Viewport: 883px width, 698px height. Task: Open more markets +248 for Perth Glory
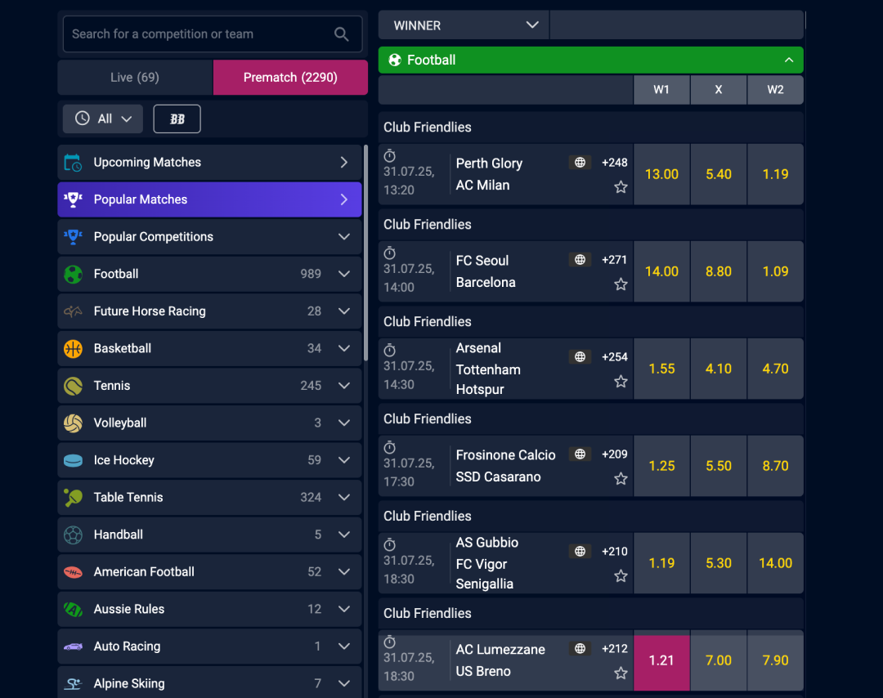point(614,163)
